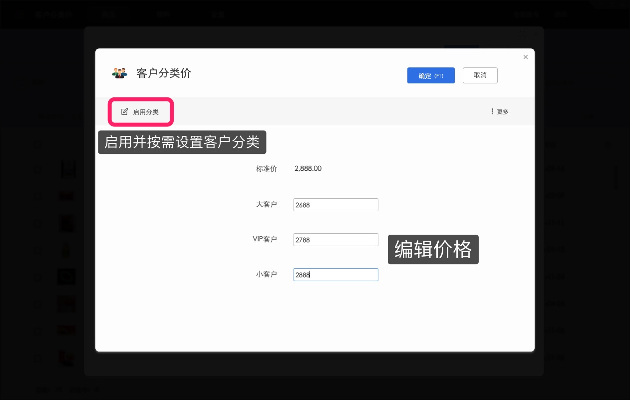Click the small window icon above the dialog corner
The width and height of the screenshot is (630, 400).
(522, 34)
